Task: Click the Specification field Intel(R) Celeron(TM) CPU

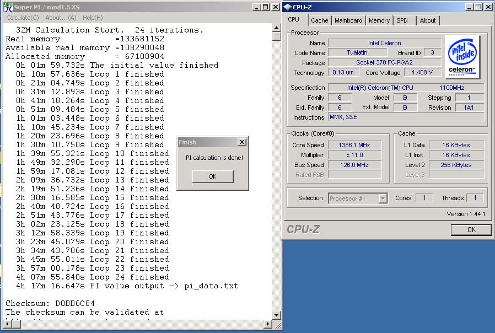Action: coord(406,88)
